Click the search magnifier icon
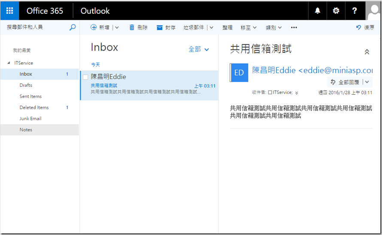 pos(73,27)
